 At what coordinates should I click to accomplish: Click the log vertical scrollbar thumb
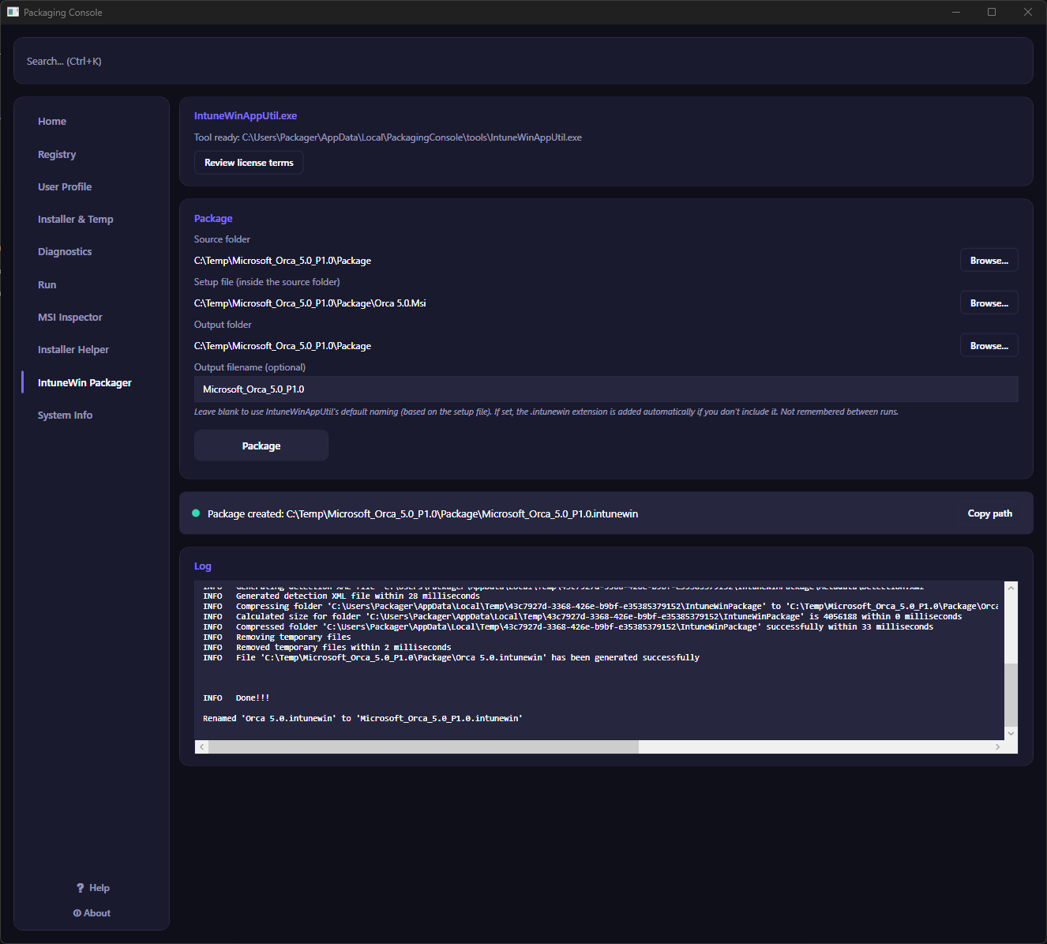1011,695
